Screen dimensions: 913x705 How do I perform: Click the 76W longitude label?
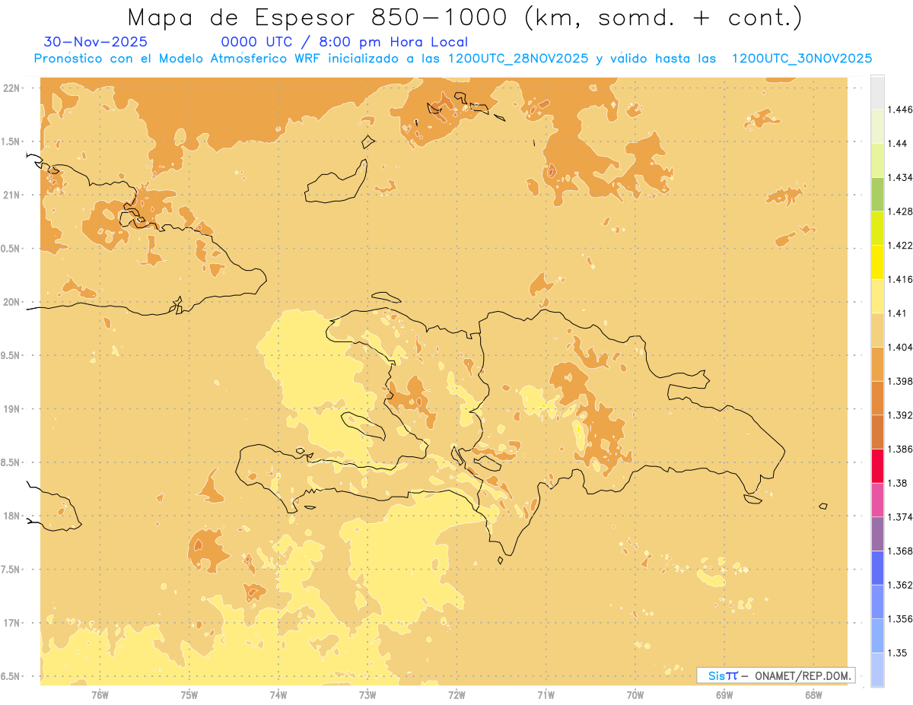click(100, 694)
